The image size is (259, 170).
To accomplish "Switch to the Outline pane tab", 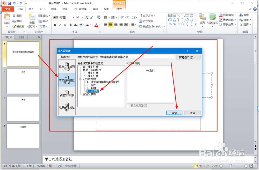I will [x=21, y=37].
